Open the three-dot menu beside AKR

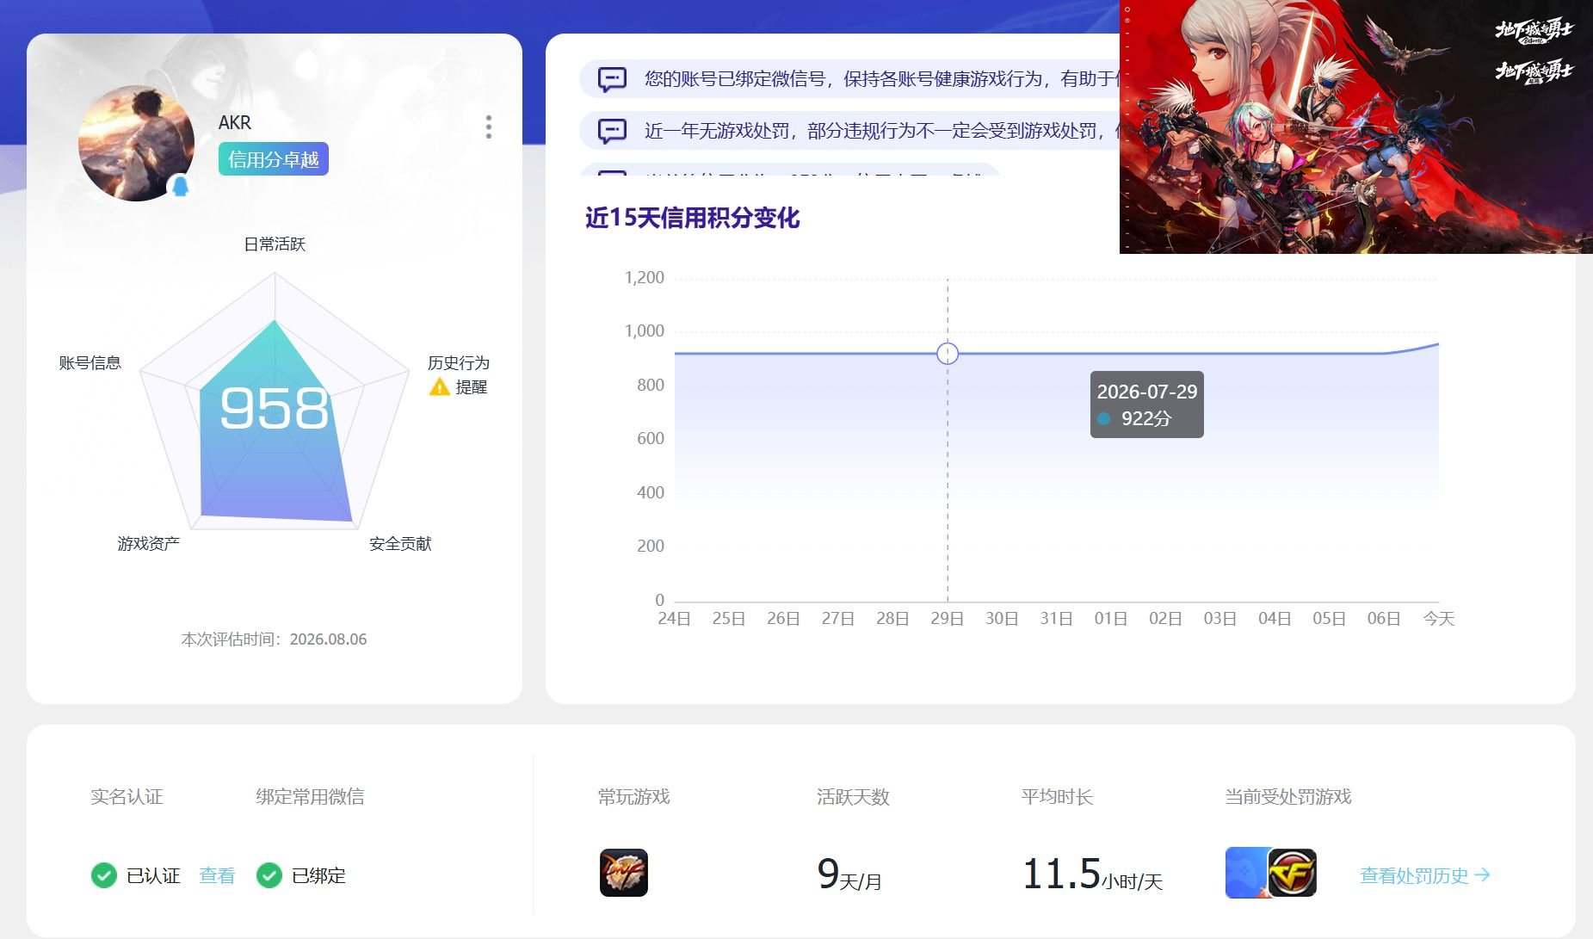(x=489, y=127)
